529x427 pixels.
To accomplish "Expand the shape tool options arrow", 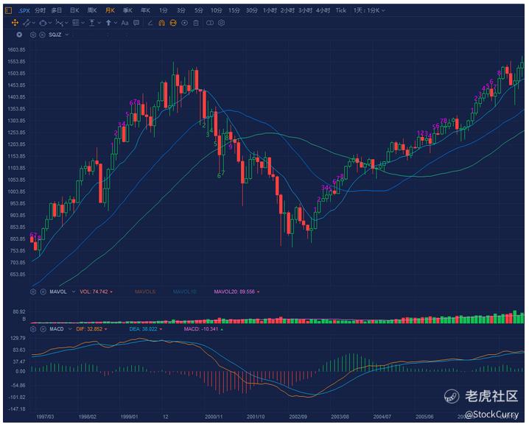I will pyautogui.click(x=50, y=23).
